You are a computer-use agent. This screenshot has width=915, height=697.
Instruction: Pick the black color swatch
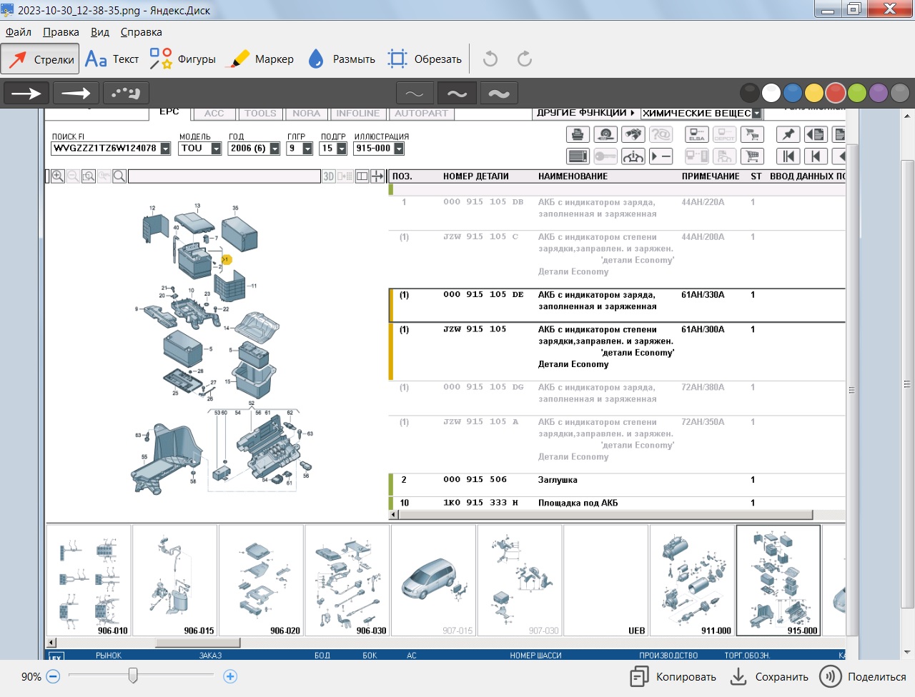click(749, 93)
